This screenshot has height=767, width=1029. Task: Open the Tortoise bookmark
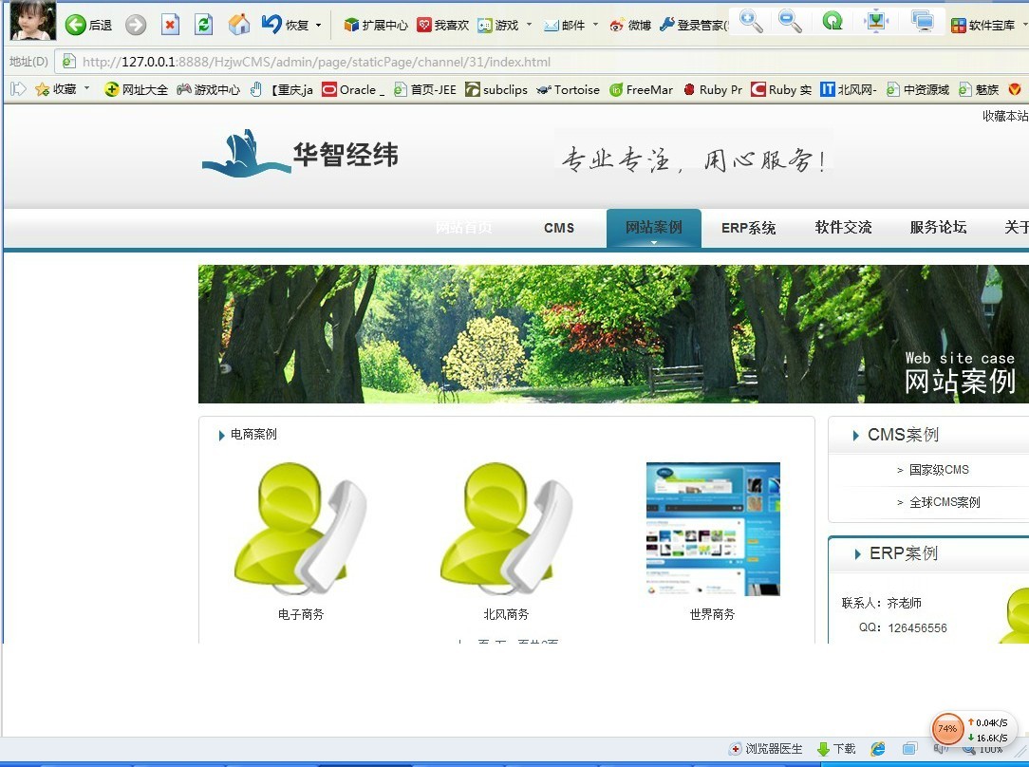click(x=568, y=89)
